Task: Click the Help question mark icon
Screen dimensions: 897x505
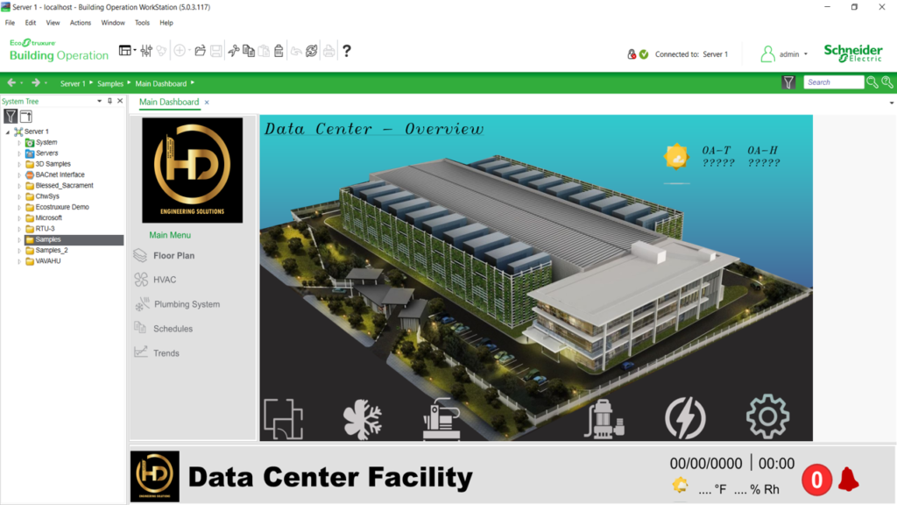Action: click(x=347, y=51)
